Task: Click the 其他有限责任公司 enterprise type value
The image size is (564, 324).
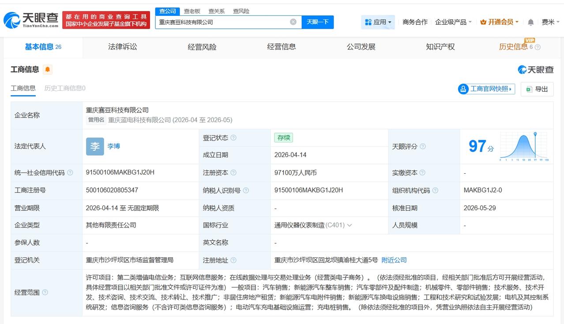Action: 111,225
